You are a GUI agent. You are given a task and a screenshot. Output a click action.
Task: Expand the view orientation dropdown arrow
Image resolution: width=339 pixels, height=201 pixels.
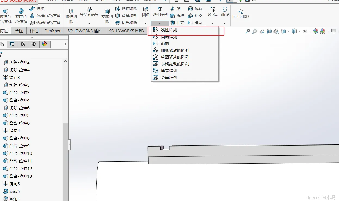pos(288,31)
